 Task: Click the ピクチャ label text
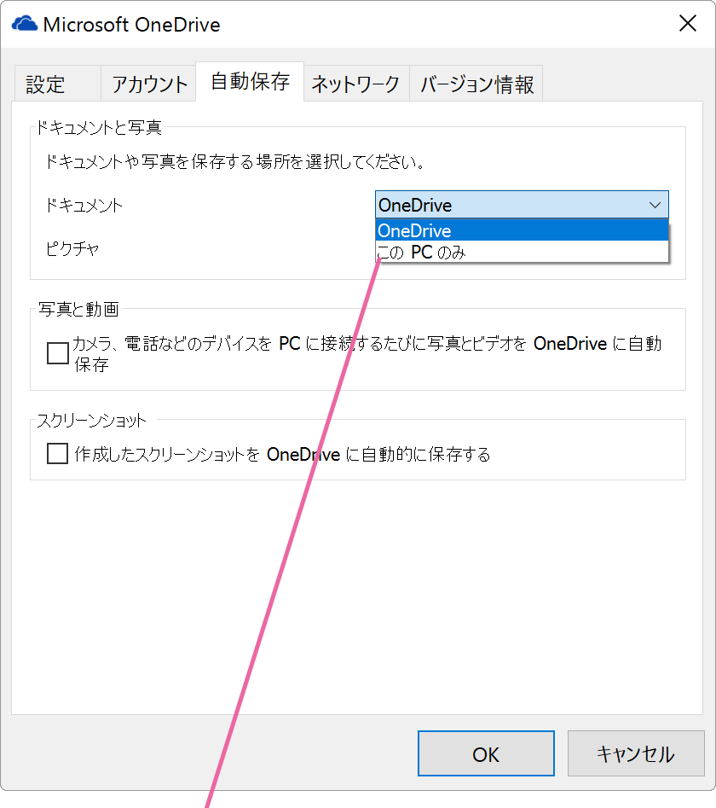[x=72, y=249]
